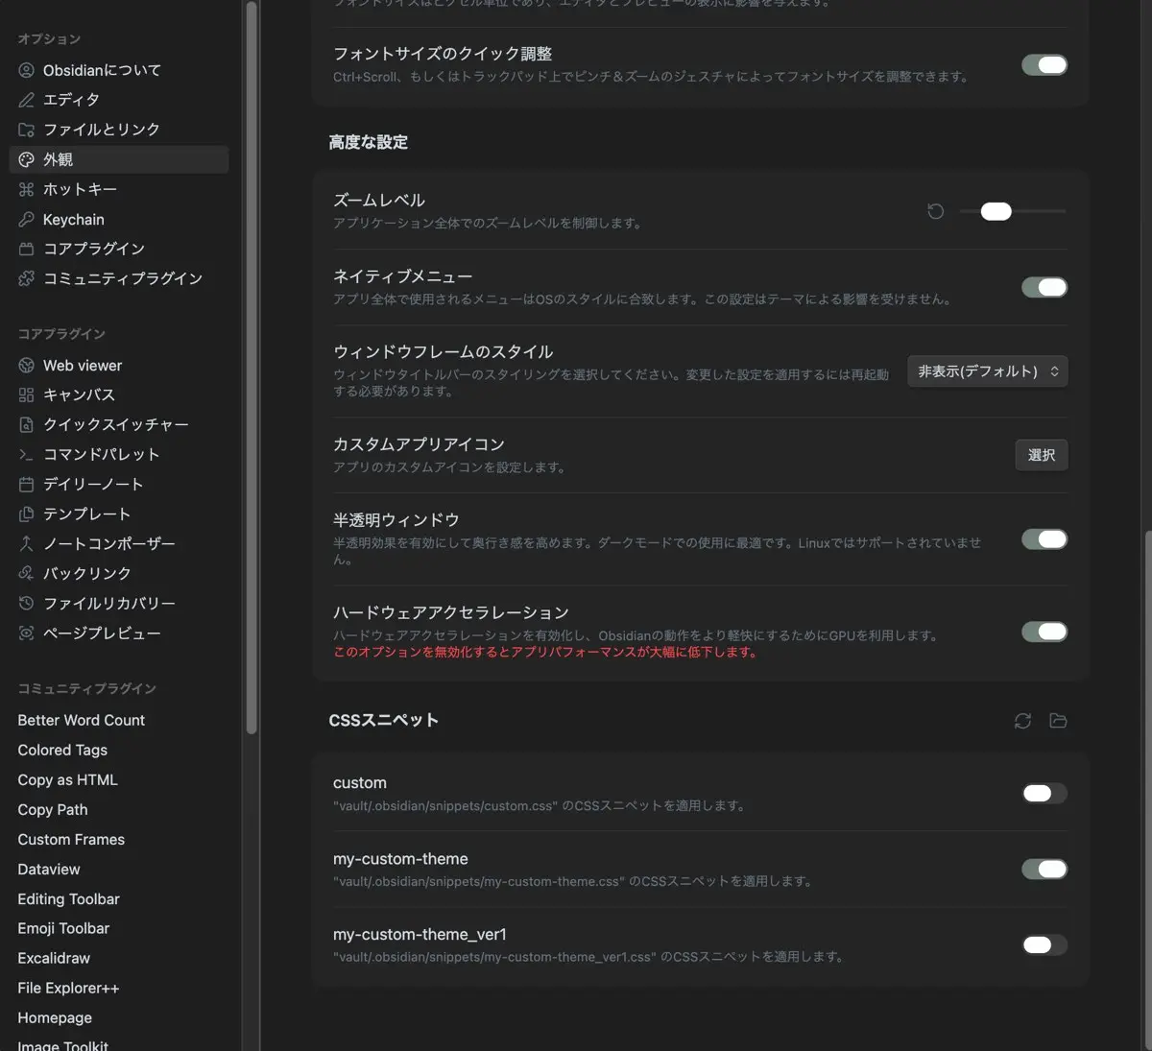
Task: Open Homepage plugin settings
Action: (119, 1017)
